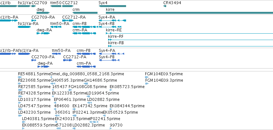Select the fs(1)Ya-PA protein label

tap(28, 51)
